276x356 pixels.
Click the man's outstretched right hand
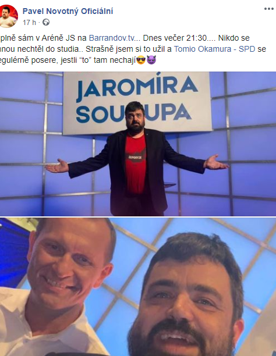[57, 166]
